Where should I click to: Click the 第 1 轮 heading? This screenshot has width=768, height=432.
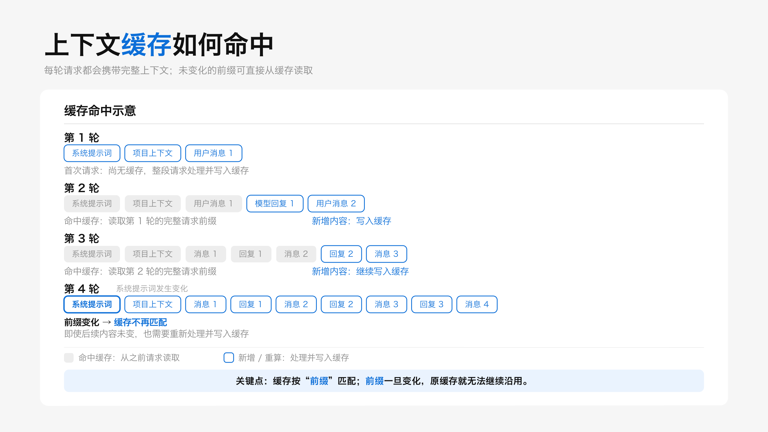81,138
